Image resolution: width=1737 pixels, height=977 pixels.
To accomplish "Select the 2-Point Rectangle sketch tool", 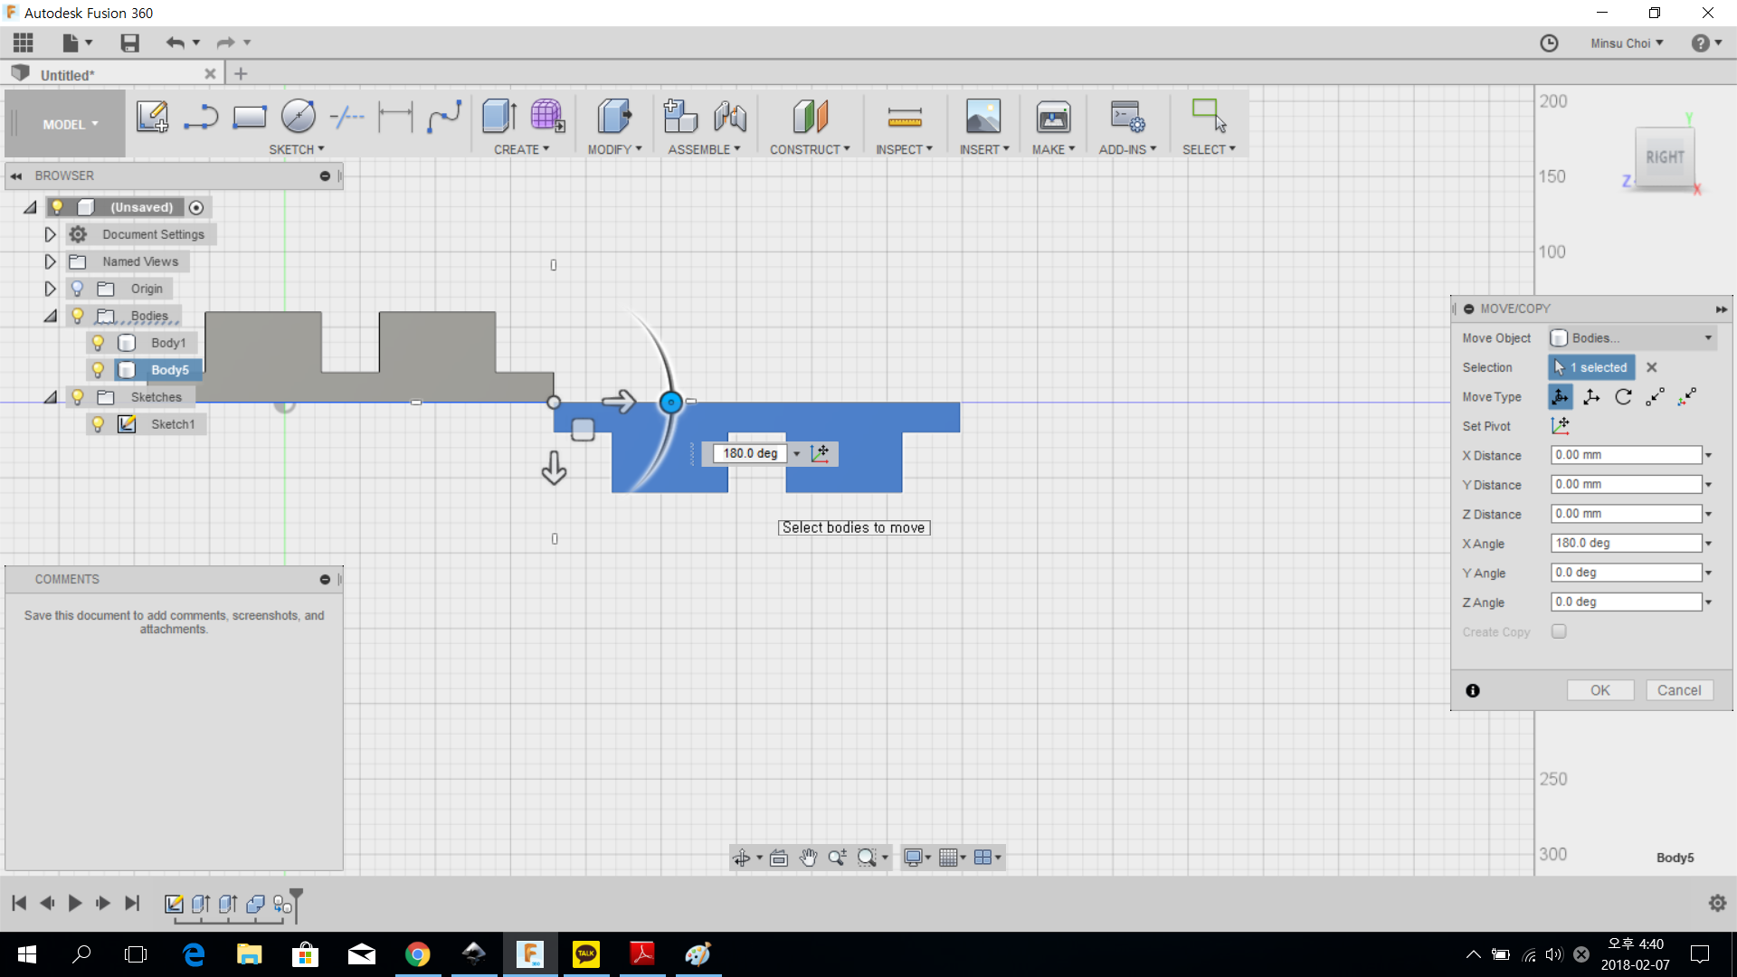I will click(250, 117).
